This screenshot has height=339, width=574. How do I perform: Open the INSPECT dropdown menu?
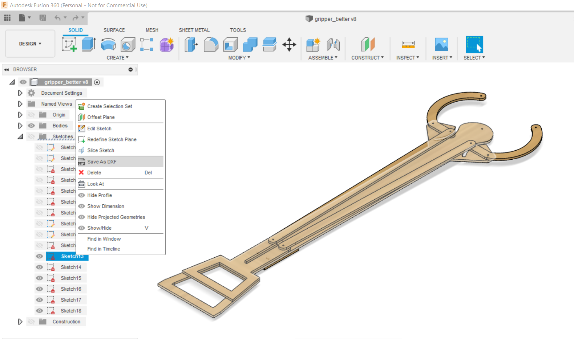[x=408, y=58]
